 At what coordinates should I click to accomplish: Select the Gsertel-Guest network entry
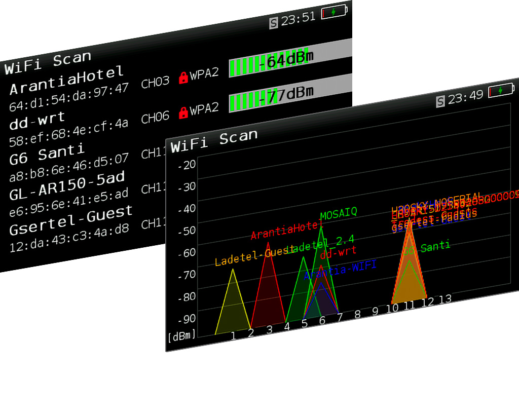point(71,220)
